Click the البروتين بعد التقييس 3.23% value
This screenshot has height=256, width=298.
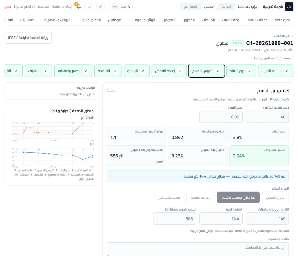pos(177,156)
